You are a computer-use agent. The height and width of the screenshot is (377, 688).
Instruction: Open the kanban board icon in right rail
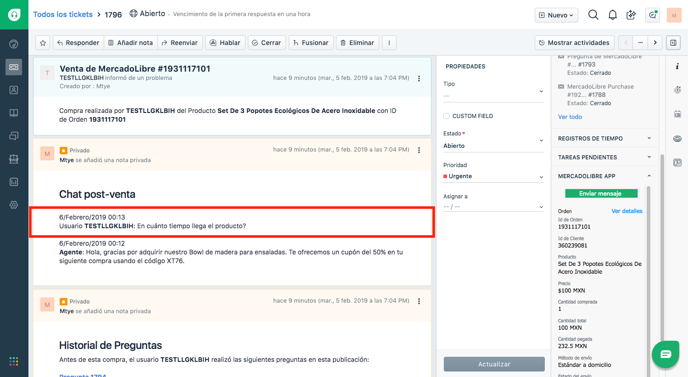tap(677, 163)
